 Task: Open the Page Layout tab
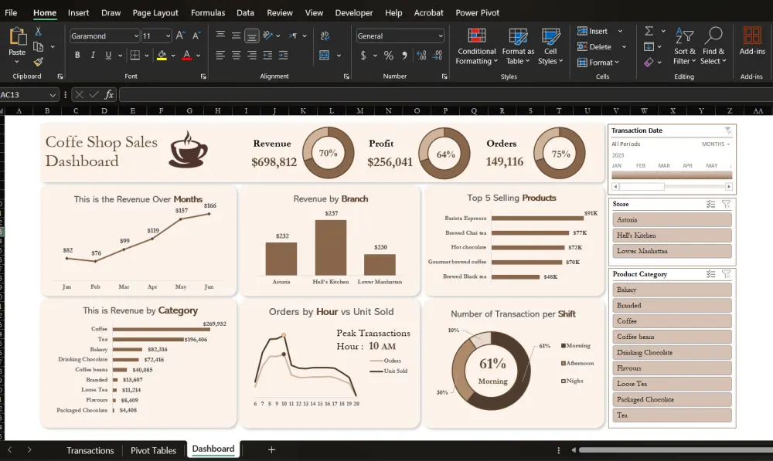pyautogui.click(x=155, y=13)
